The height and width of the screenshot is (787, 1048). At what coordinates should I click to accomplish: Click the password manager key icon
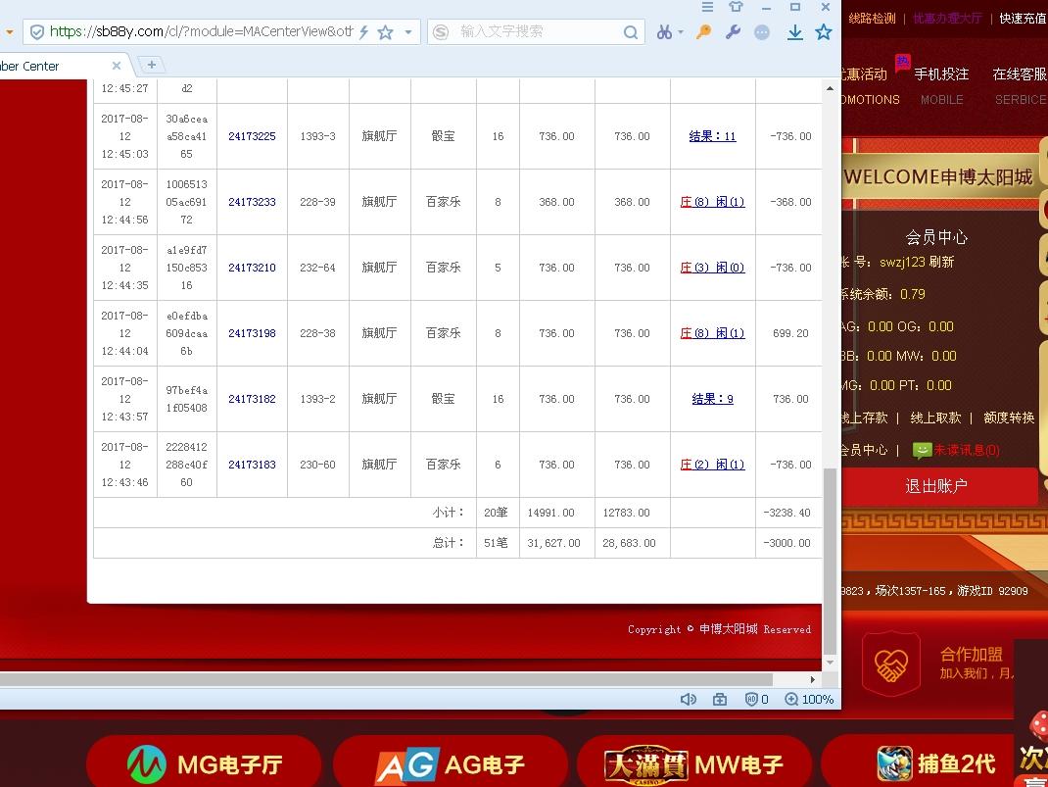pos(703,31)
